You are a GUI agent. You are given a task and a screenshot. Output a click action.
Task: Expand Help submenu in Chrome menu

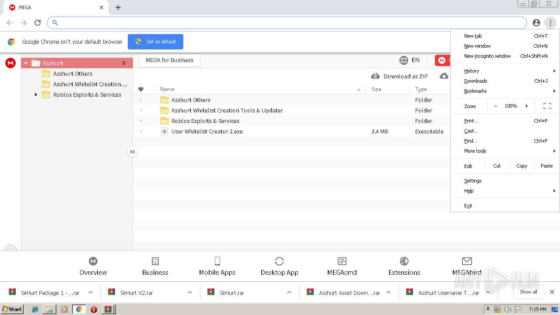point(505,191)
